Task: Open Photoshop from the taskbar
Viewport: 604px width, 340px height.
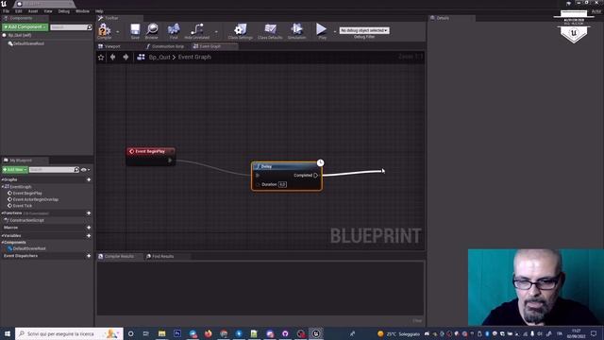Action: tap(177, 333)
